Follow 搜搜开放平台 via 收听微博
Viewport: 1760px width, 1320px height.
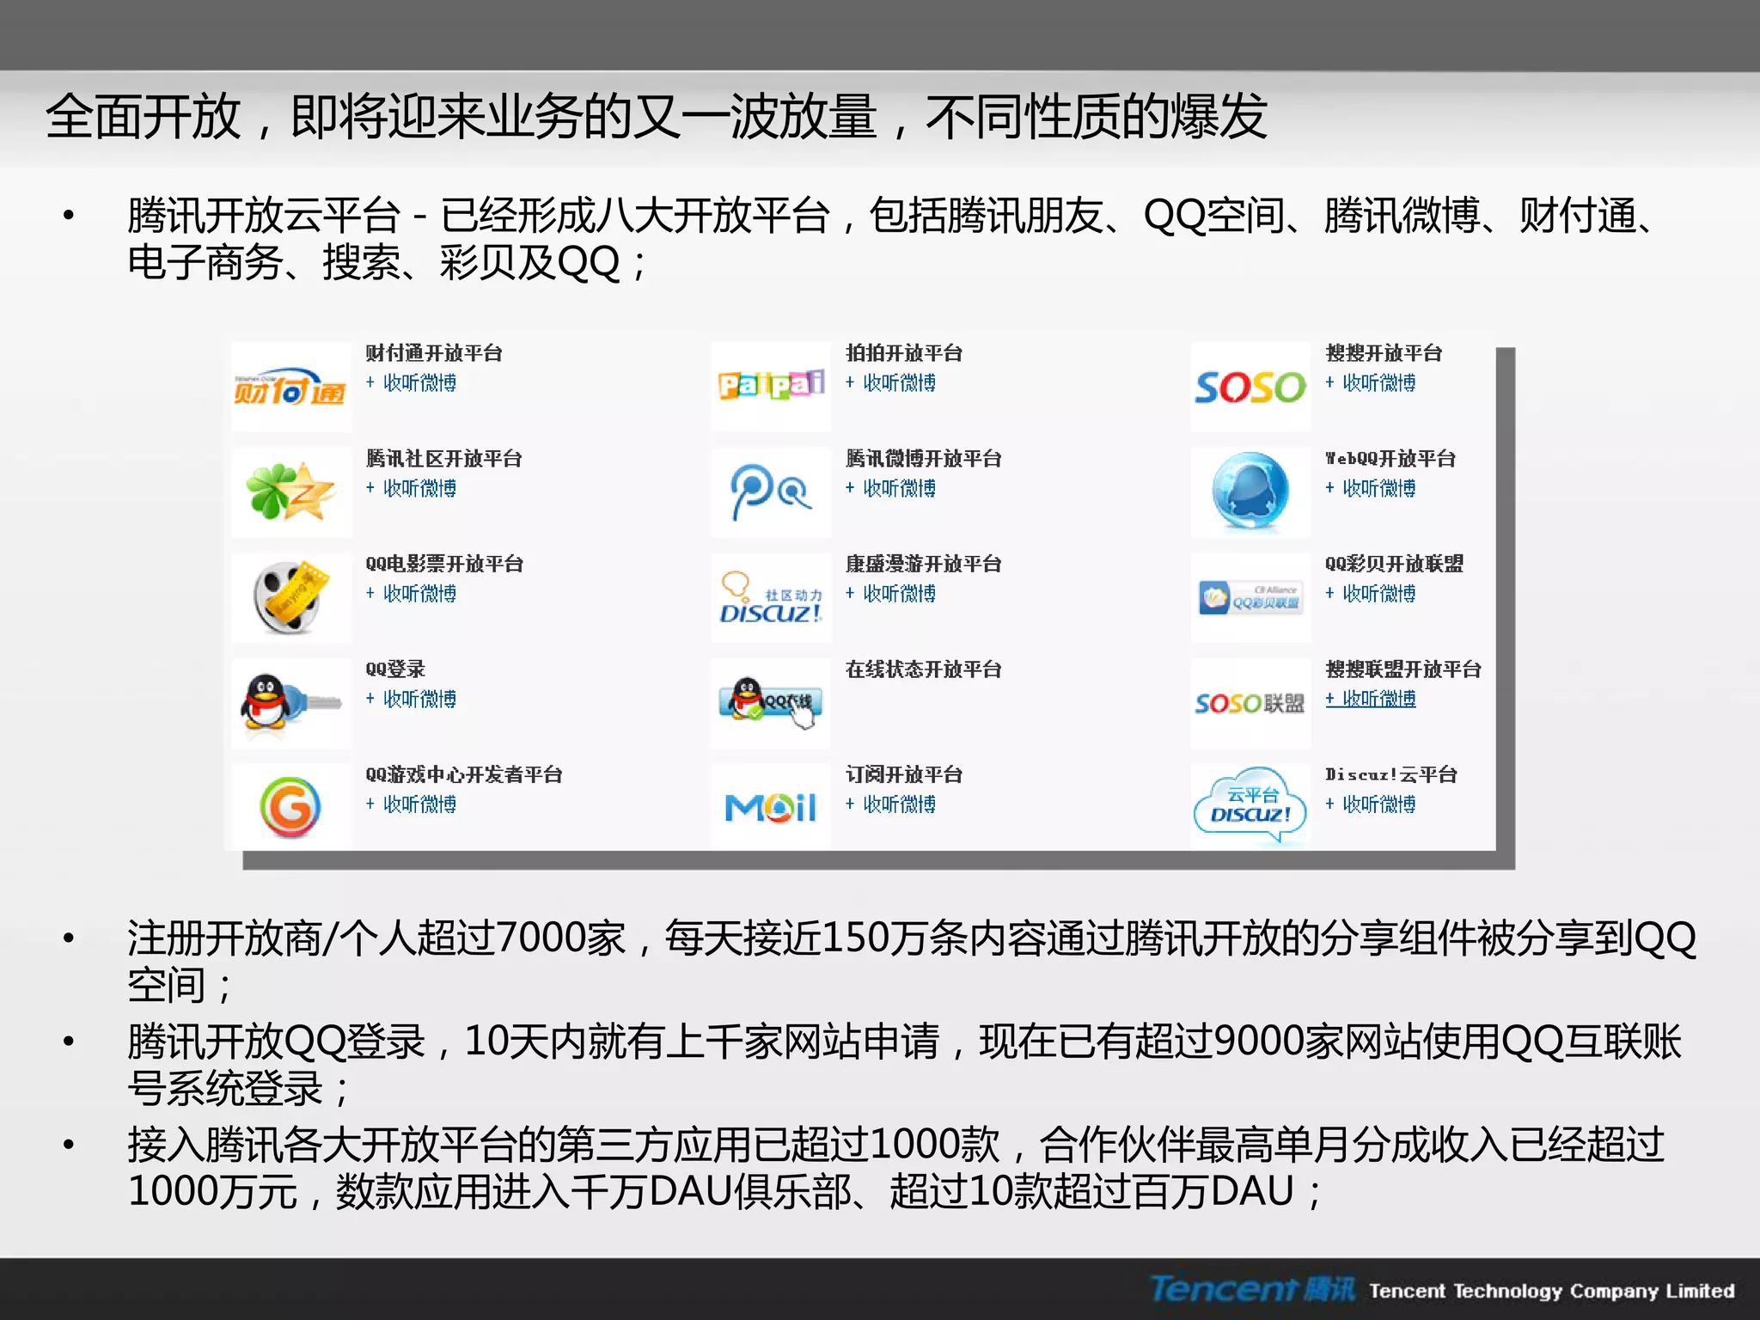coord(1370,383)
